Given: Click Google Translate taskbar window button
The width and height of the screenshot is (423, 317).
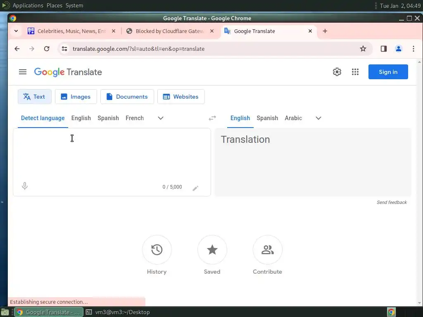Looking at the screenshot, I should 49,312.
